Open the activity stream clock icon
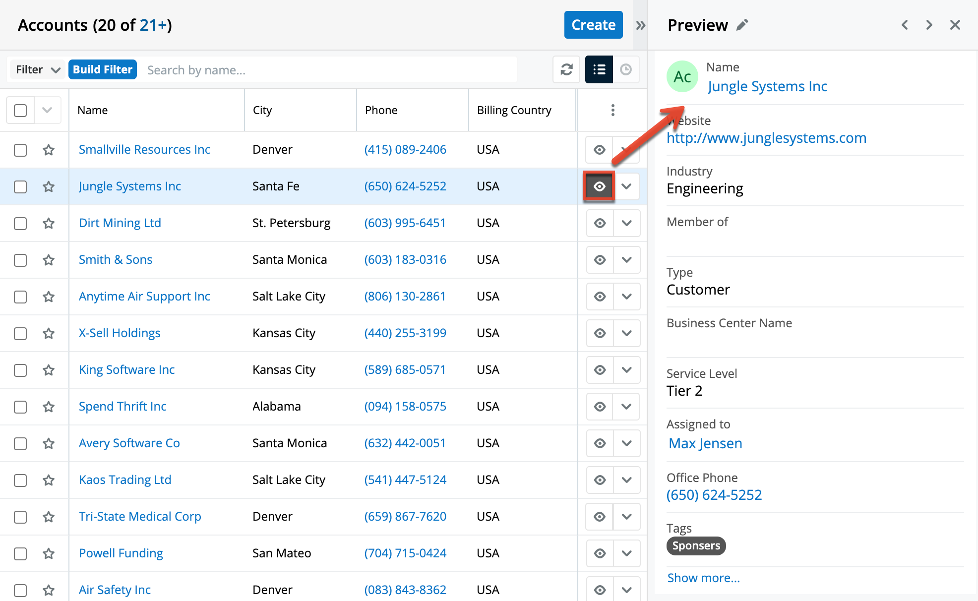 click(626, 69)
